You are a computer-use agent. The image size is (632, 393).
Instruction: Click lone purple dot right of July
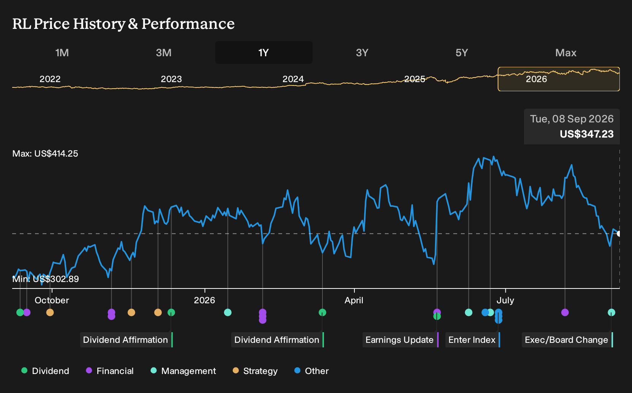click(x=565, y=312)
